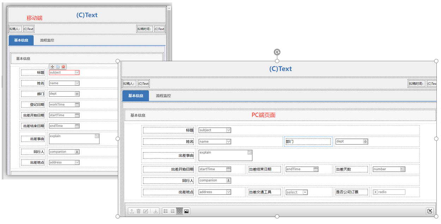Open endTime calendar icon in mobile form
This screenshot has width=441, height=224.
click(77, 126)
